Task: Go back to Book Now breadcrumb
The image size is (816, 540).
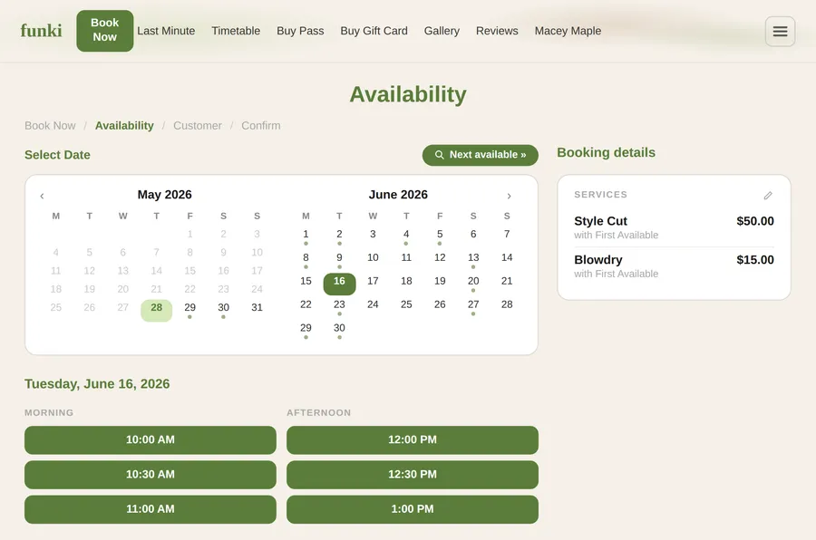Action: pyautogui.click(x=50, y=125)
